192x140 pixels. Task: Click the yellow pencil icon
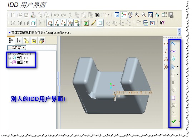click(x=93, y=23)
